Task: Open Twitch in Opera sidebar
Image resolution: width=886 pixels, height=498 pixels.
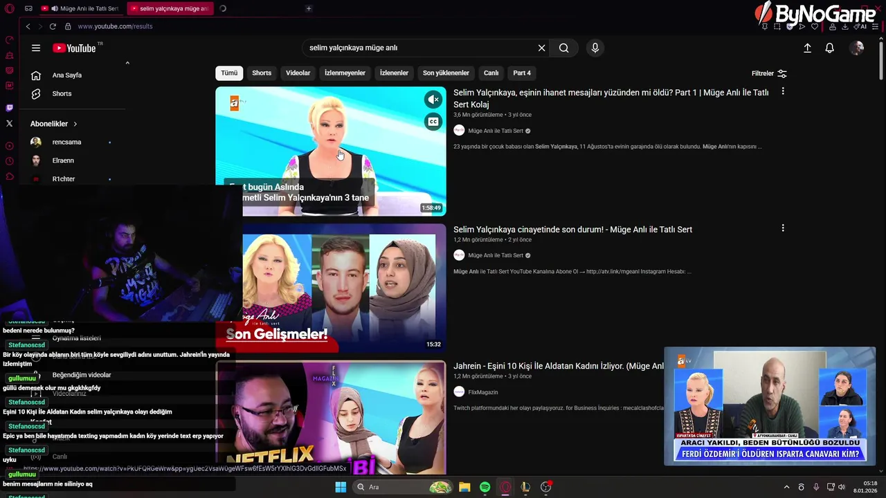Action: tap(9, 108)
